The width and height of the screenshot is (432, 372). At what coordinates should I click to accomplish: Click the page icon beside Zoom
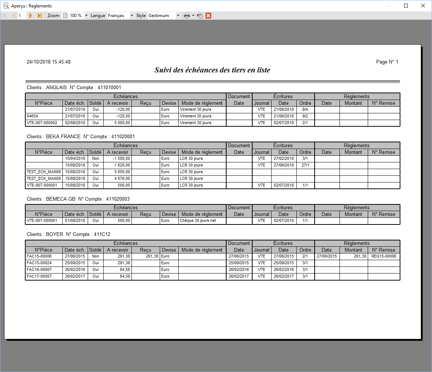click(x=65, y=16)
